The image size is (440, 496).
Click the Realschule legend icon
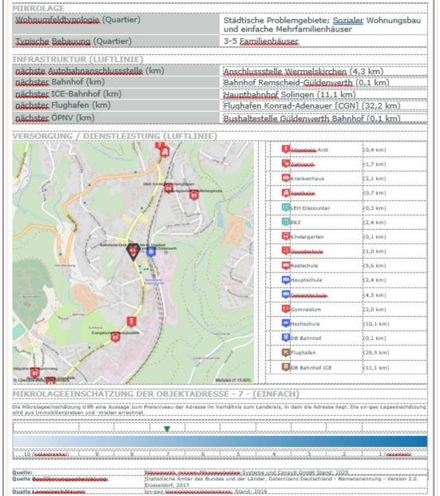tap(286, 265)
